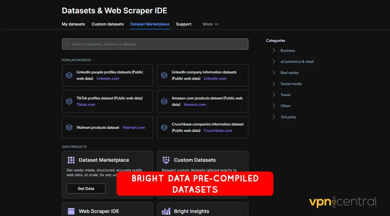Image resolution: width=390 pixels, height=216 pixels.
Task: Select the Business category label
Action: pyautogui.click(x=288, y=51)
